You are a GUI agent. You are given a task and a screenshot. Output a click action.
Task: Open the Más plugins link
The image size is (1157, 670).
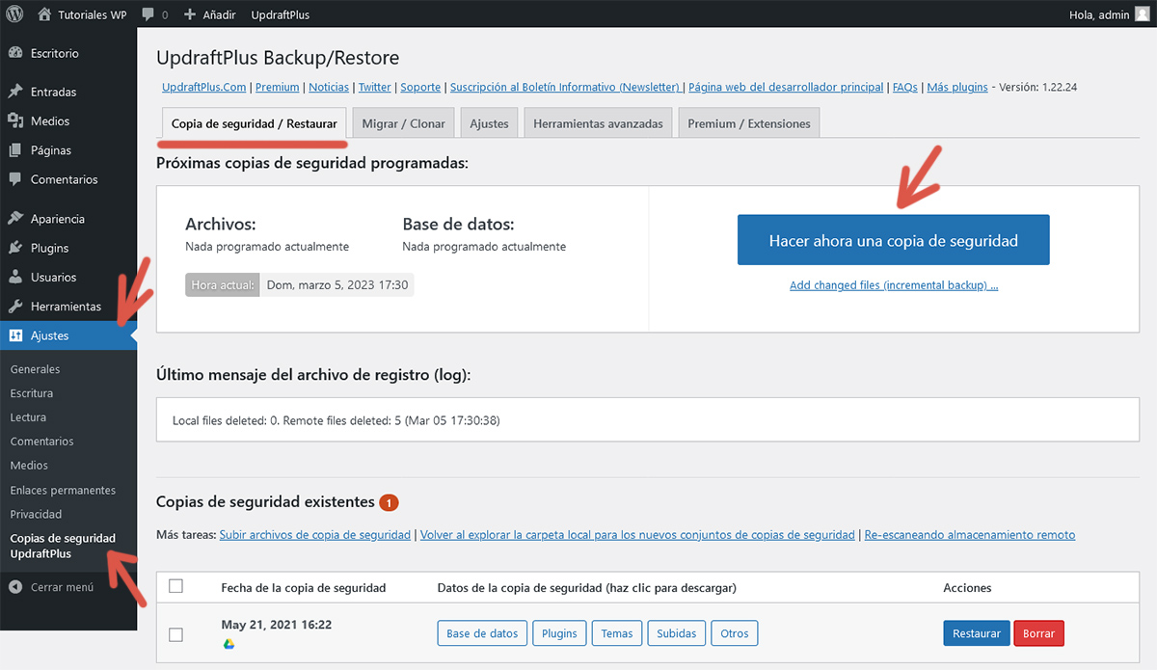coord(957,87)
